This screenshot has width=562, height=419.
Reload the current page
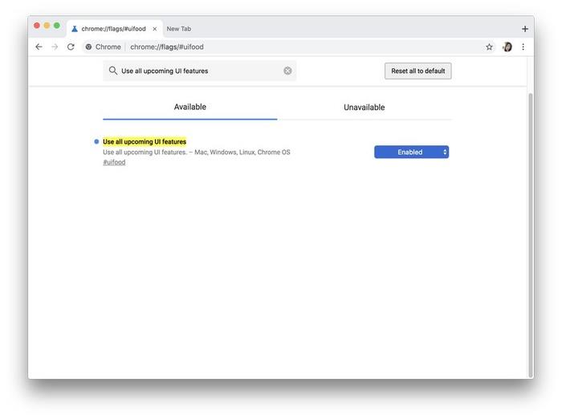(x=71, y=47)
